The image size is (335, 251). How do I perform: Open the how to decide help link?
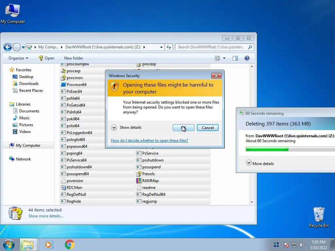[x=150, y=140]
